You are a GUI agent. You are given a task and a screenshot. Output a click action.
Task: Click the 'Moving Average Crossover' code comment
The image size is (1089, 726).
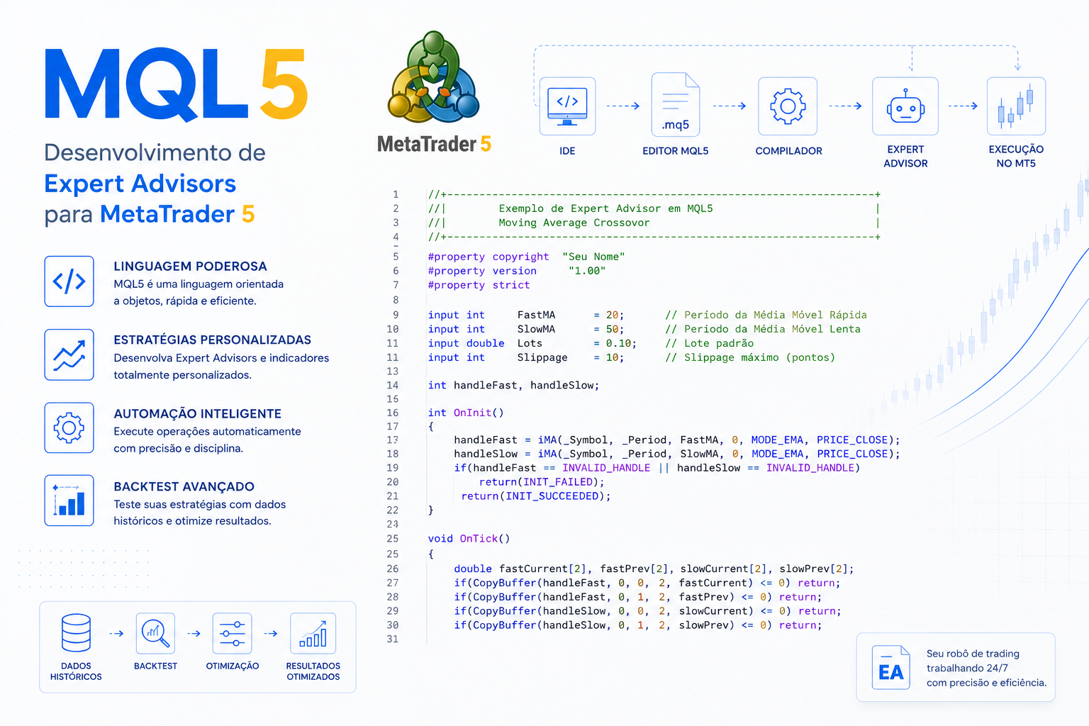574,223
